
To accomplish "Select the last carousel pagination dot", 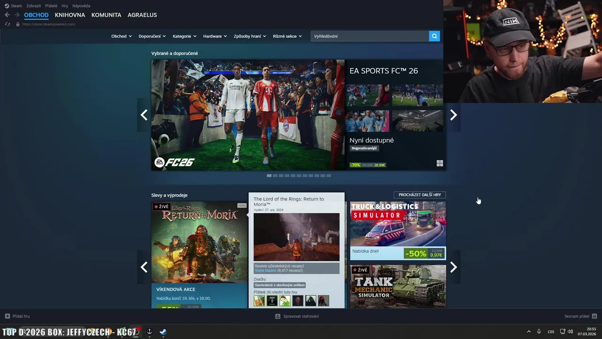I will pyautogui.click(x=329, y=176).
